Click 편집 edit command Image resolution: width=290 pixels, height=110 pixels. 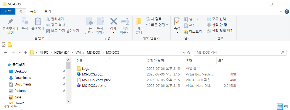[190, 25]
